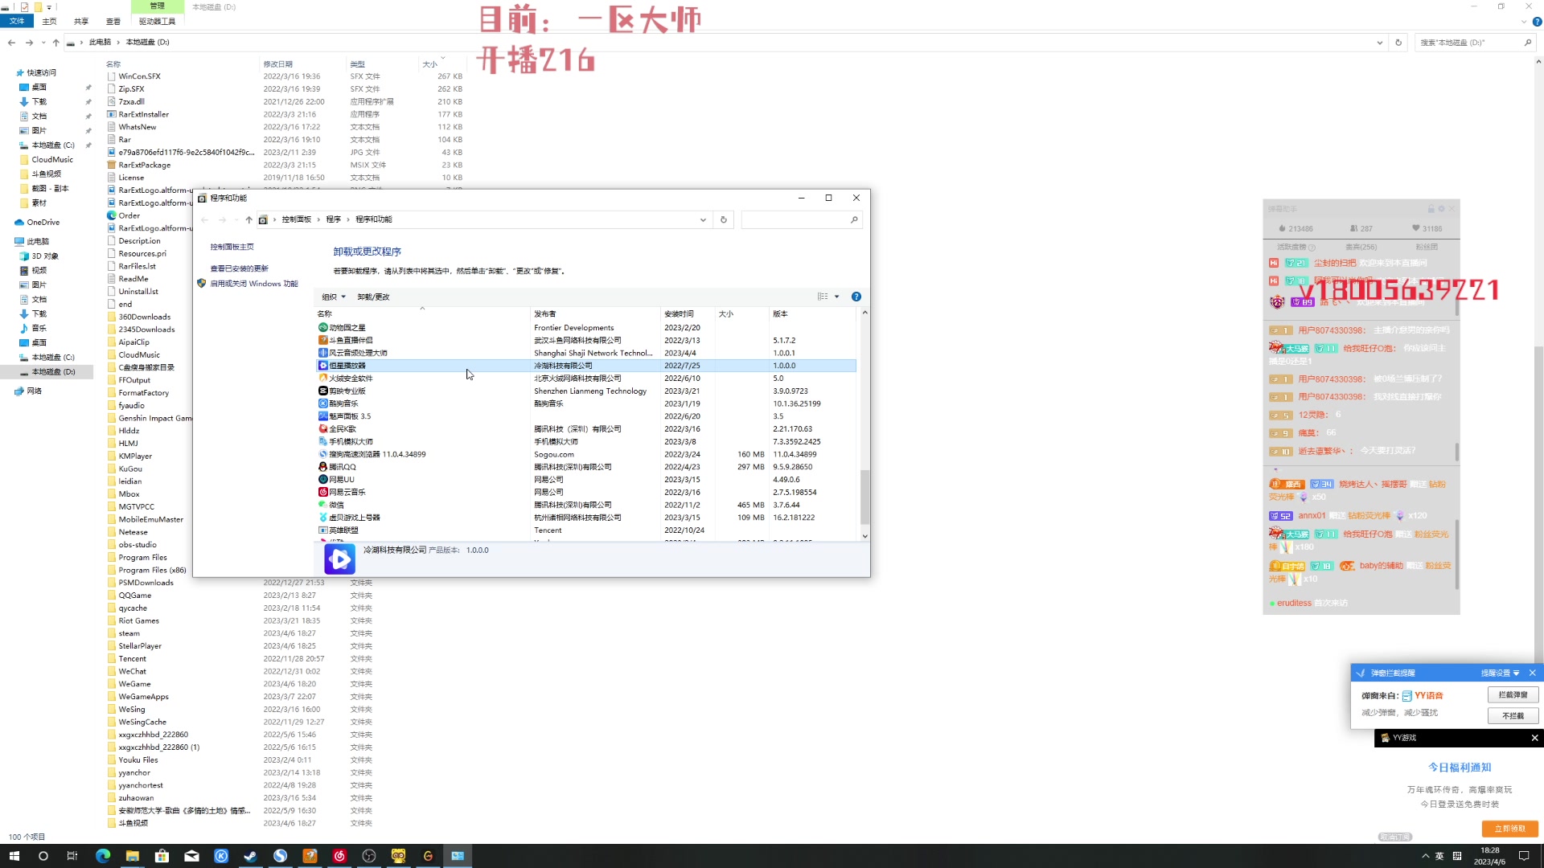Open the 驱动器工具 ribbon tab
The height and width of the screenshot is (868, 1544).
tap(157, 22)
